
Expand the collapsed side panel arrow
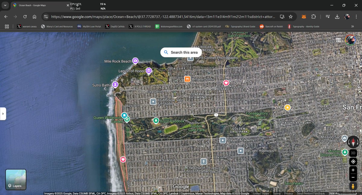coord(3,114)
